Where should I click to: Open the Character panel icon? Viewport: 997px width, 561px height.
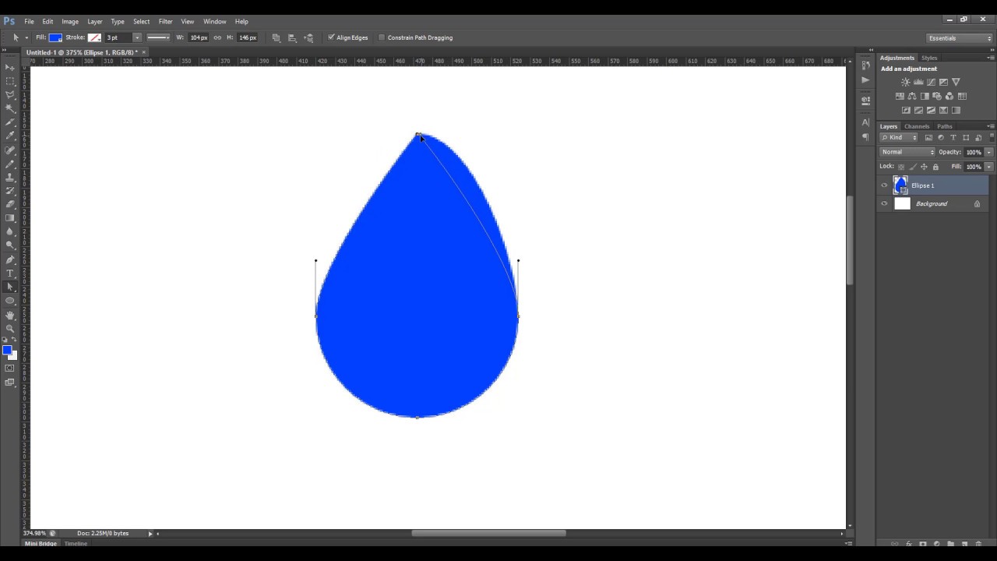click(x=865, y=122)
